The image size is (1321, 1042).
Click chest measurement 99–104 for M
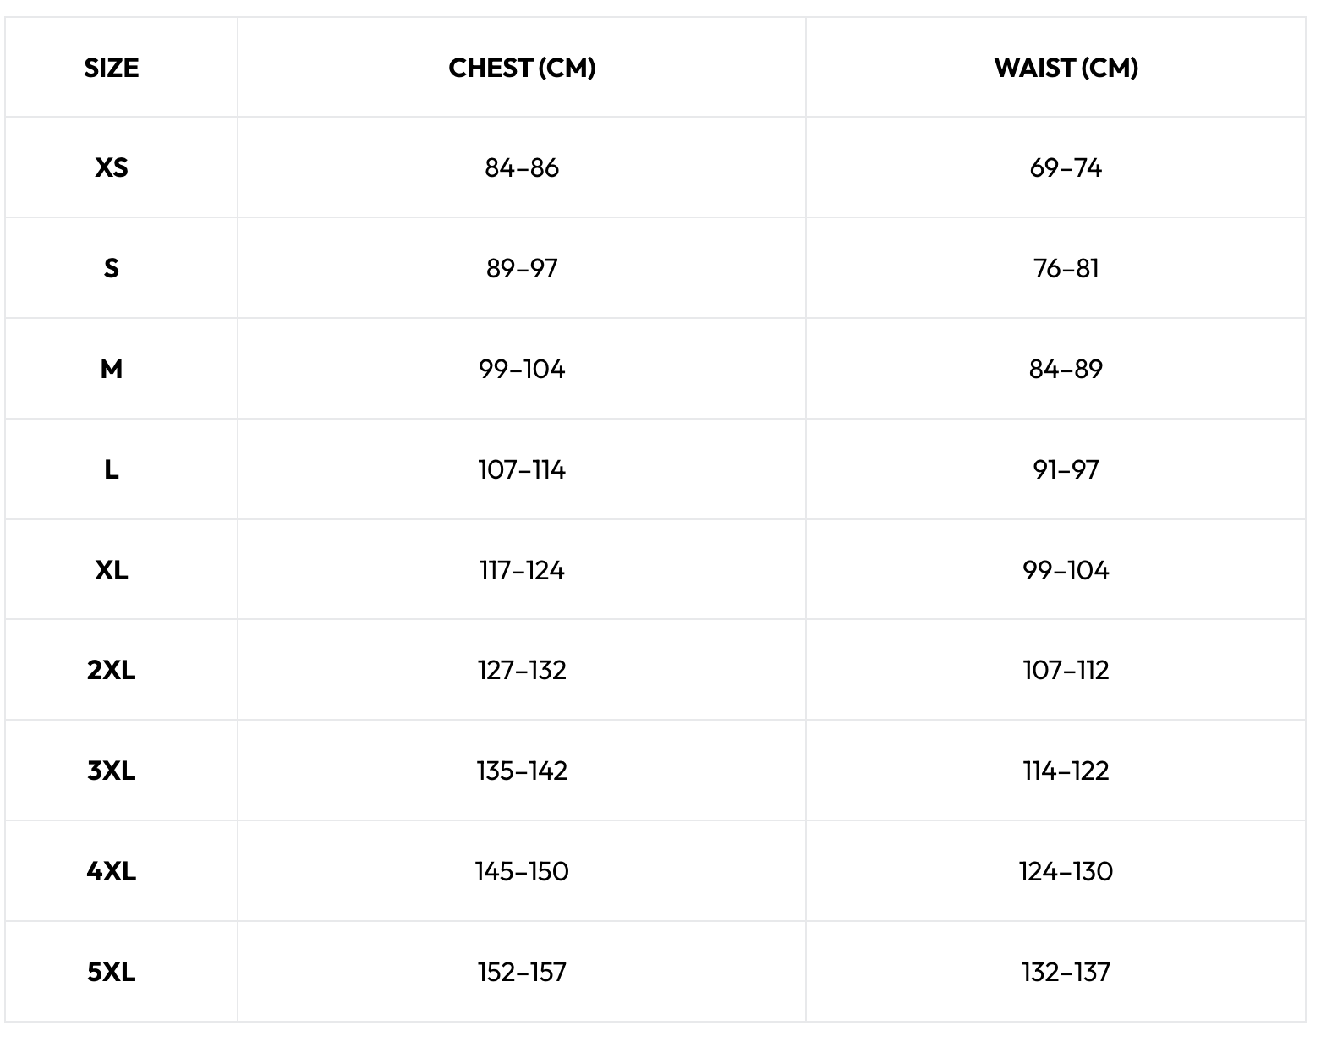pos(522,369)
